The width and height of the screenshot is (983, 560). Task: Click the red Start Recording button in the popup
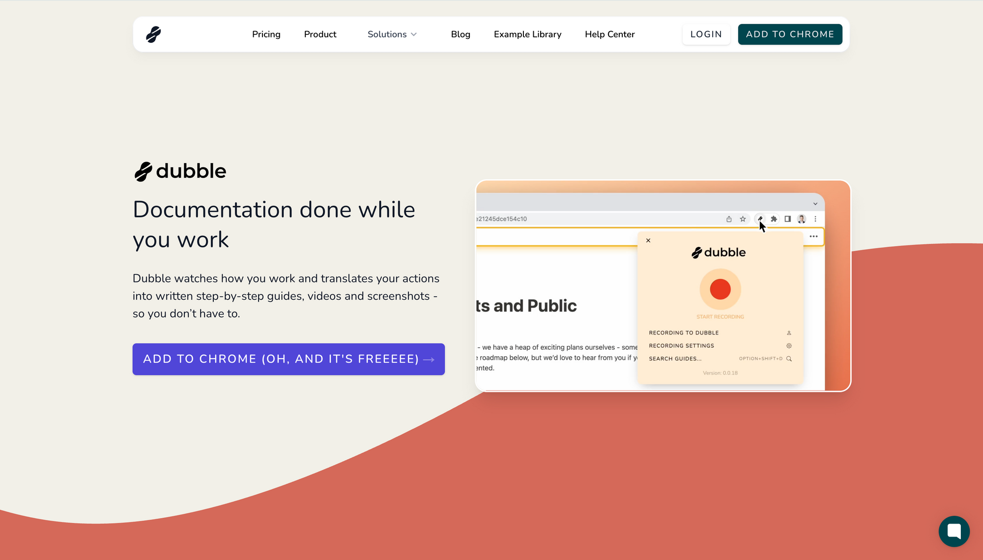(720, 289)
